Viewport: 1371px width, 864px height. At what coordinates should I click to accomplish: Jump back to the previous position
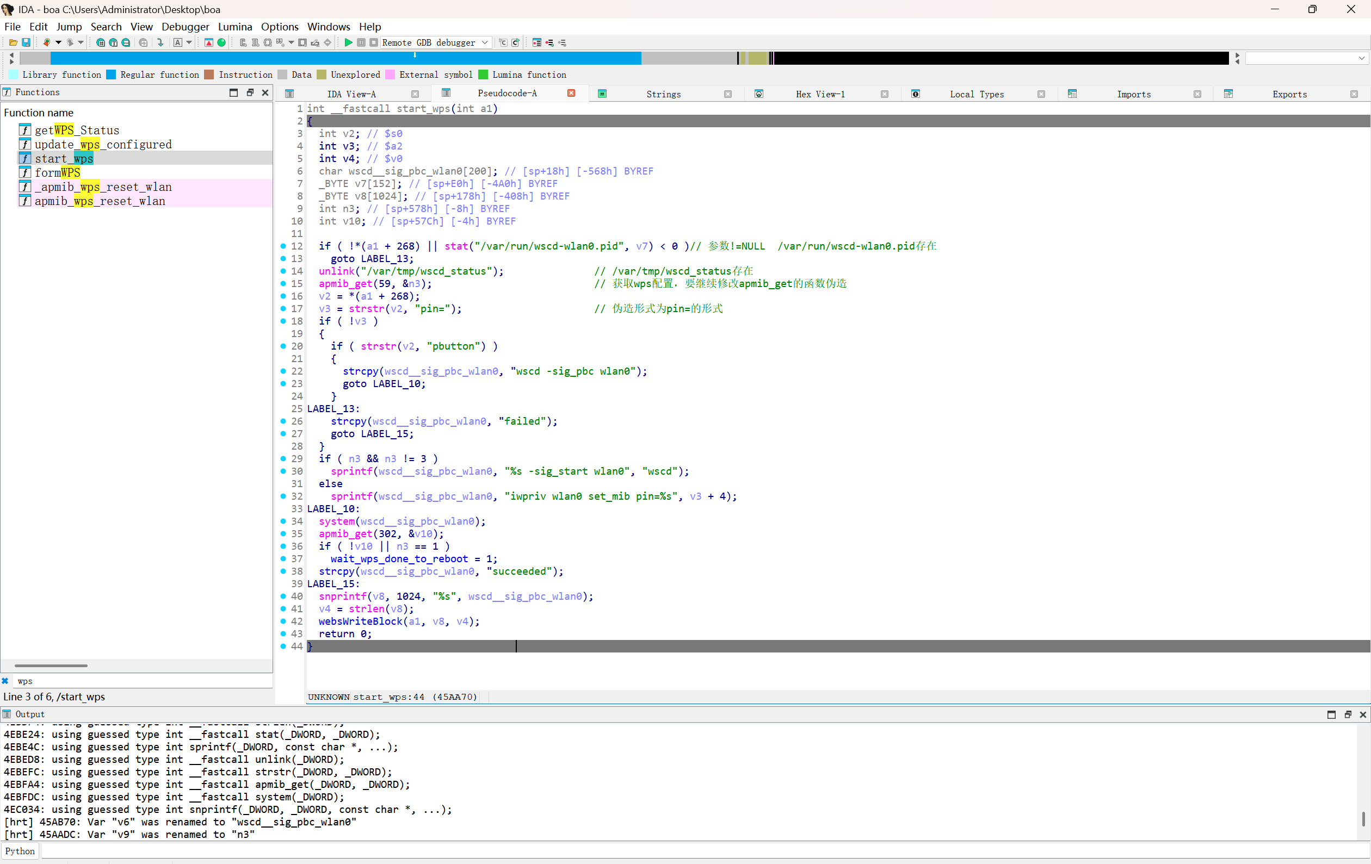point(47,43)
